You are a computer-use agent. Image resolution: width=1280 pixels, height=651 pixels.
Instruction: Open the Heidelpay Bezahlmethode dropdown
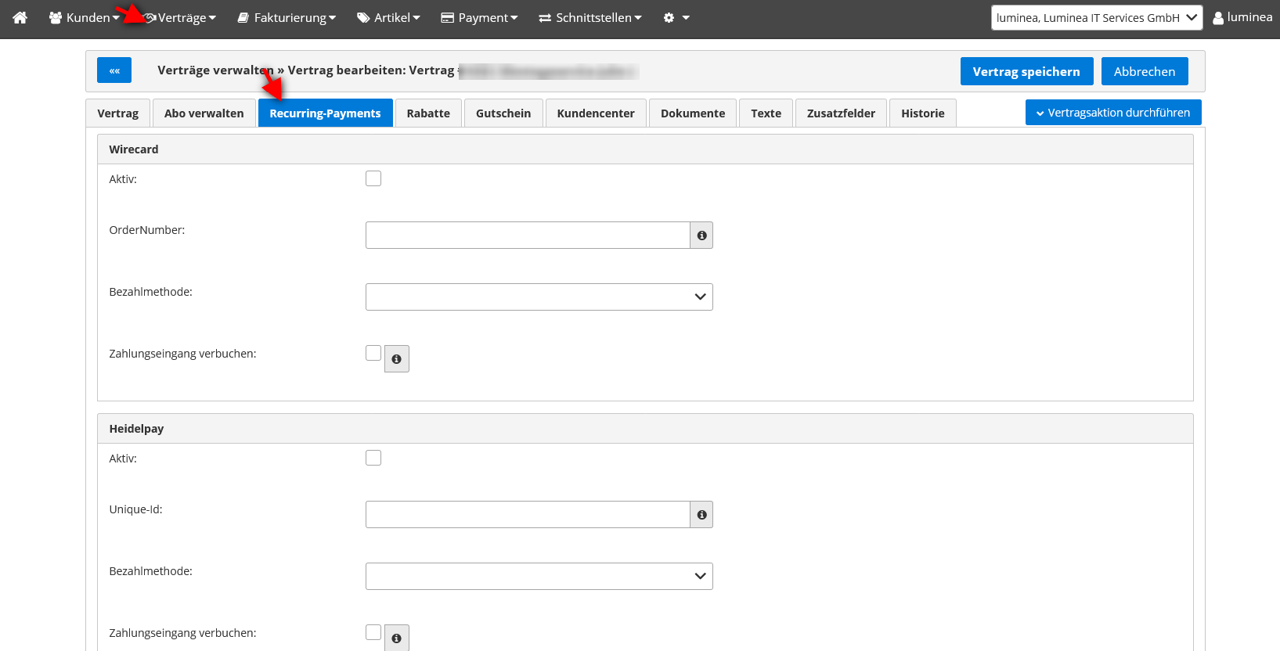click(x=539, y=577)
